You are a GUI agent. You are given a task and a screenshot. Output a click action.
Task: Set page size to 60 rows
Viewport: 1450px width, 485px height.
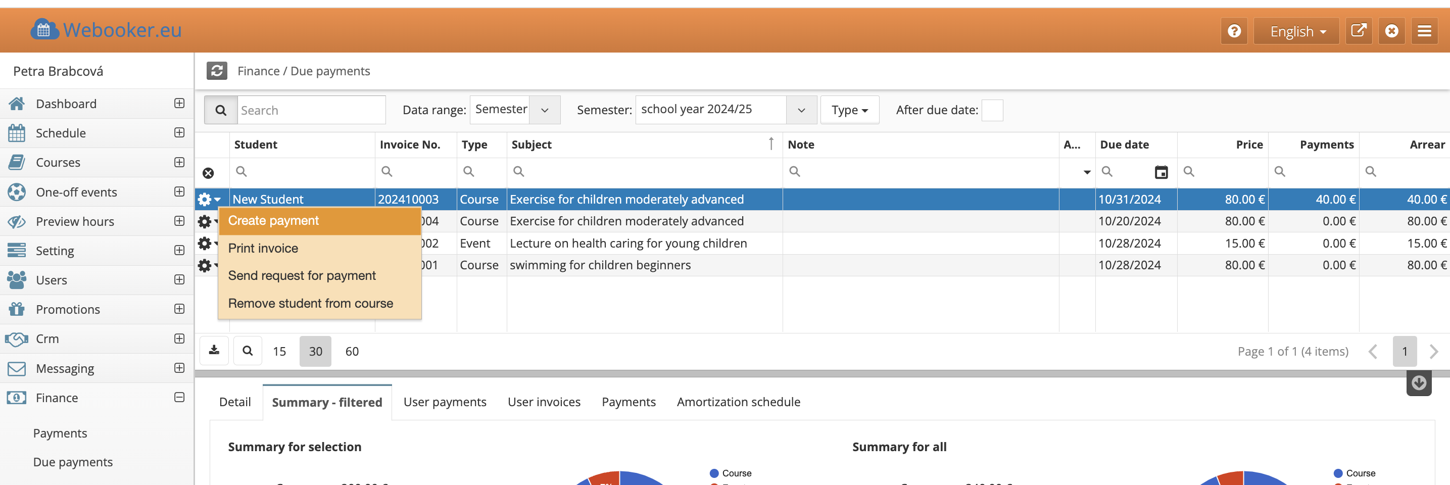click(x=352, y=351)
